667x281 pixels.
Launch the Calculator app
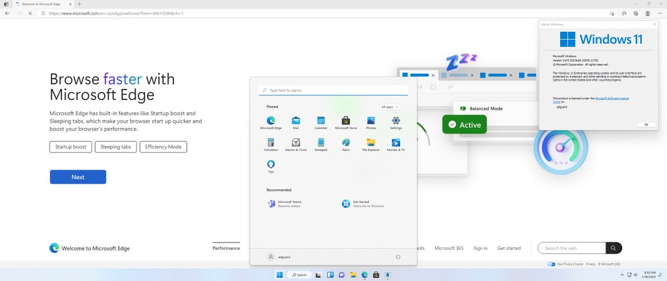pos(271,144)
